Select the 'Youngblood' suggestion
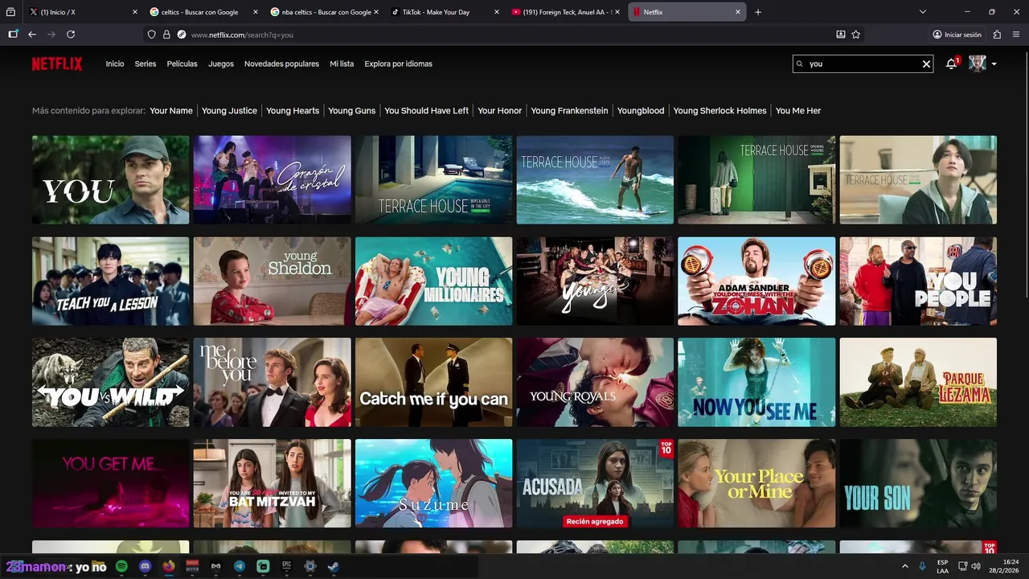The image size is (1029, 579). 641,111
